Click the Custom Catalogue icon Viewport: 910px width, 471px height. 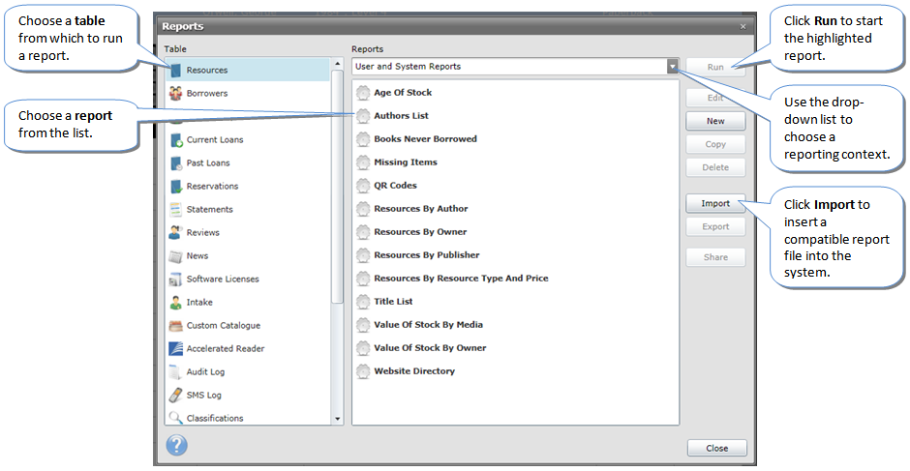pyautogui.click(x=175, y=325)
